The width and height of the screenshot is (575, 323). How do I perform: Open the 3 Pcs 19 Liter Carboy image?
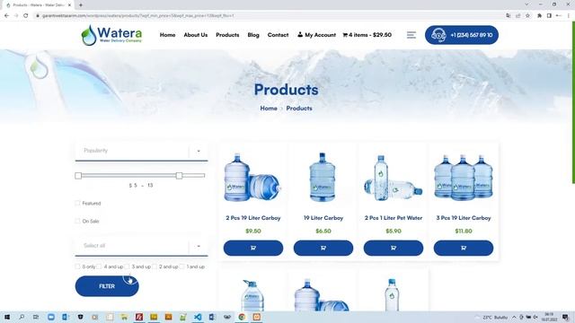tap(464, 178)
